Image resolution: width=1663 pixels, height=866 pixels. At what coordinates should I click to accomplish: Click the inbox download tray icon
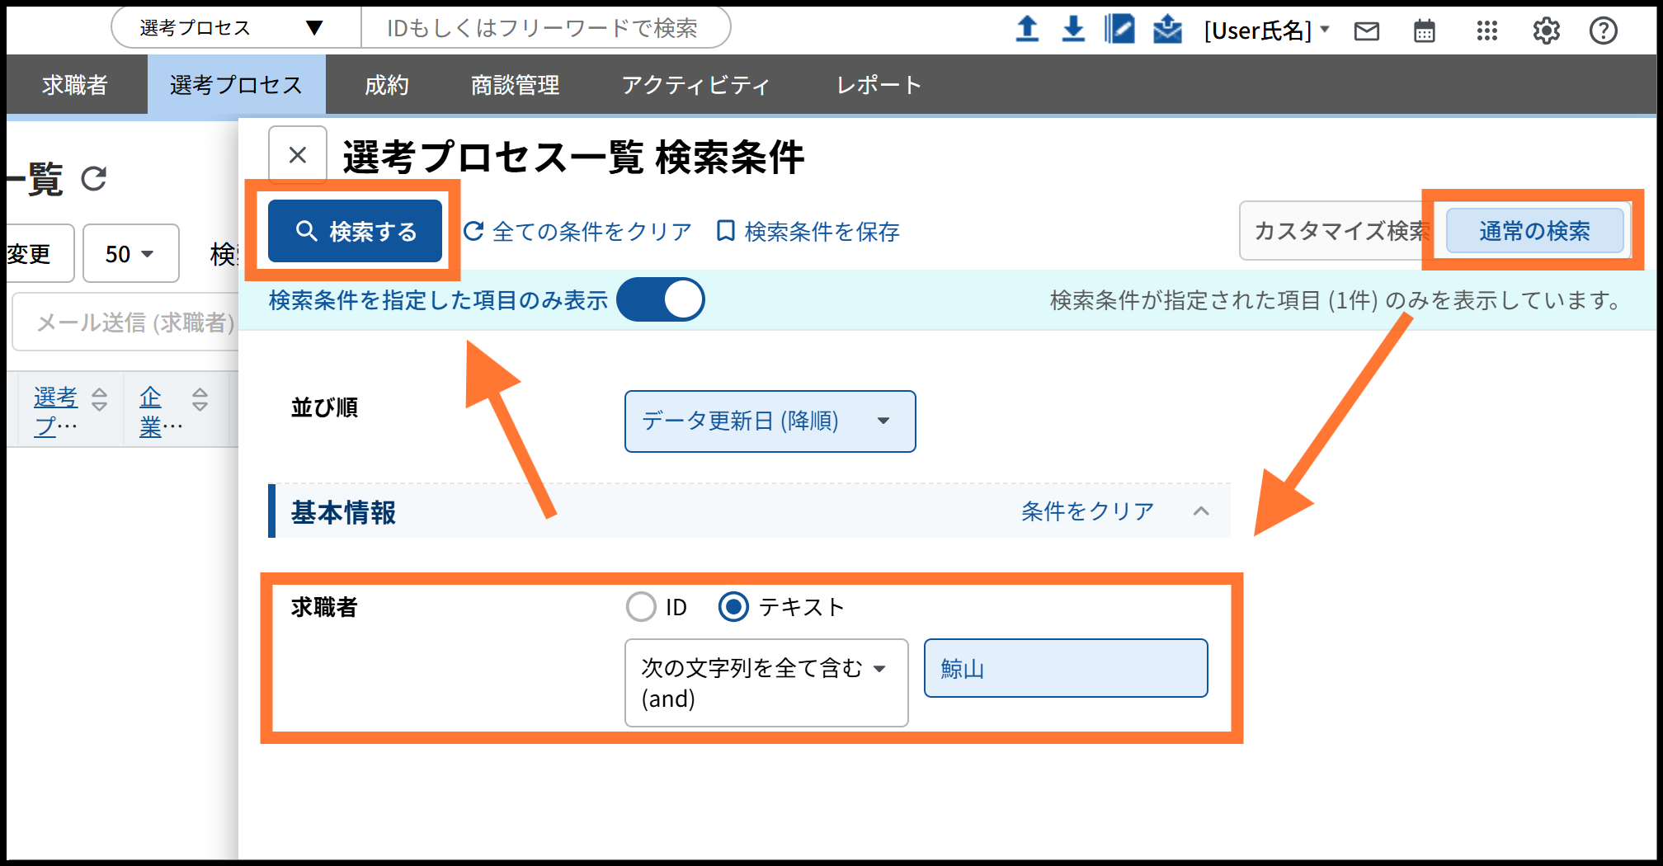pyautogui.click(x=1167, y=29)
